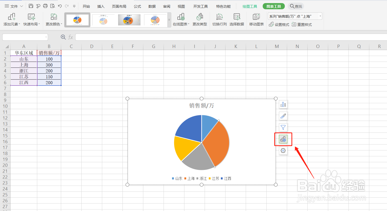Switch to the 插入 tab

tap(101, 6)
